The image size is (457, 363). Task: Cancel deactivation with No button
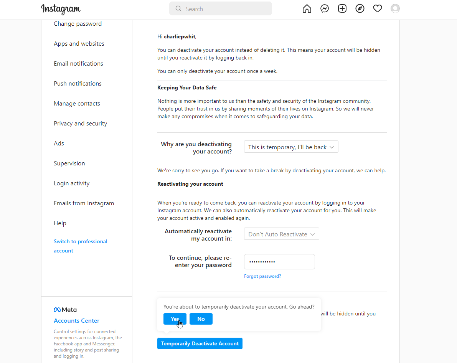coord(201,319)
